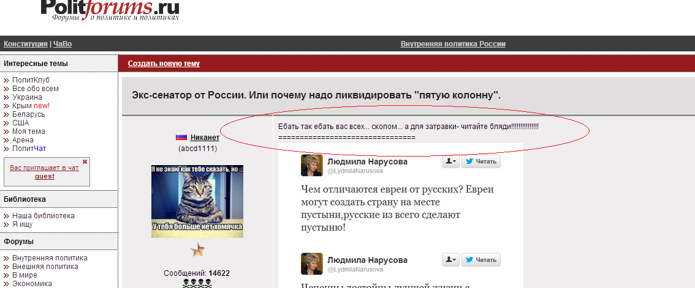
Task: Open the cat avatar image of Никанет
Action: 197,201
